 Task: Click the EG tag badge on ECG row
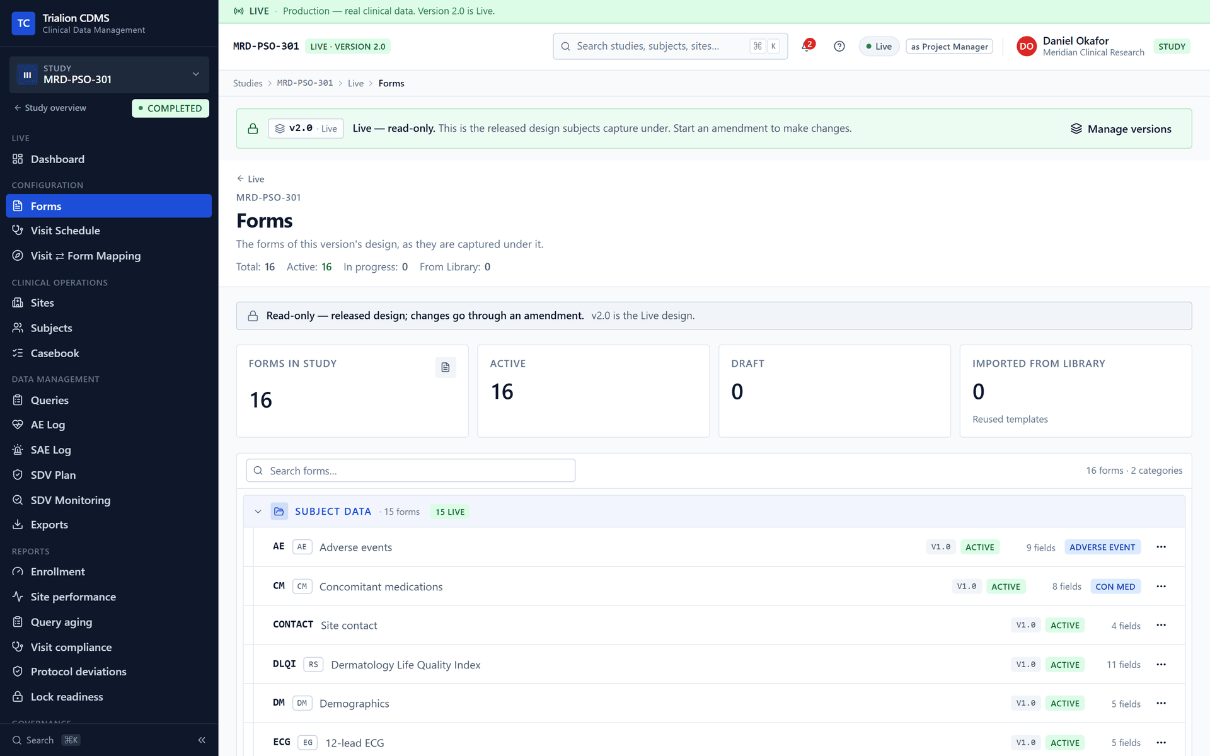pos(308,743)
